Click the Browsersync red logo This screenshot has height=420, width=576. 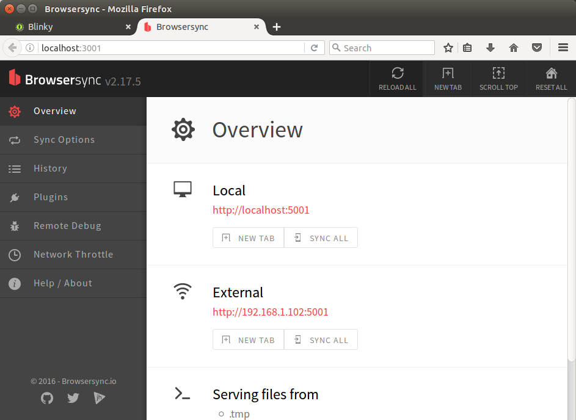(x=15, y=77)
